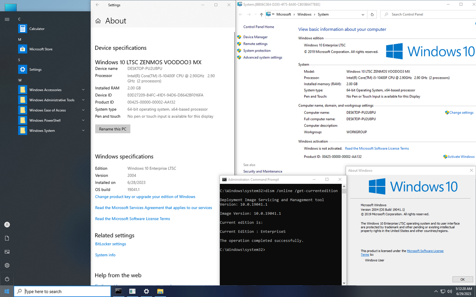Open Software License Terms link in Settings
476x297 pixels.
132,219
